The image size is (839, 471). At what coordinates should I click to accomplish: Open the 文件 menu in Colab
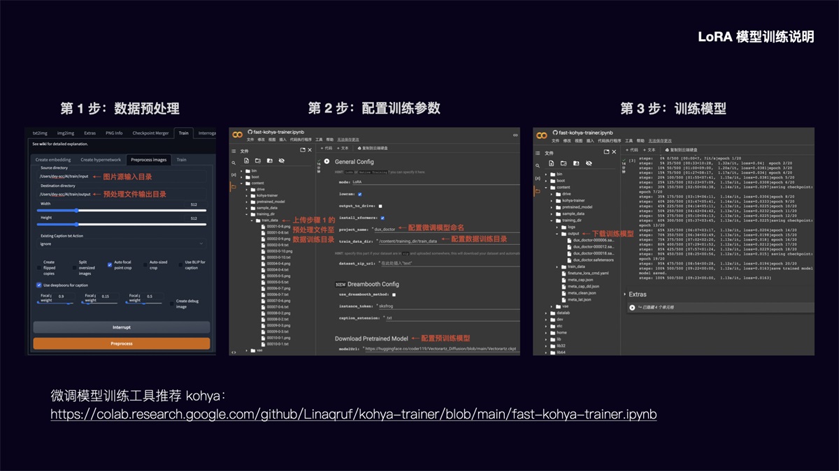tap(250, 138)
